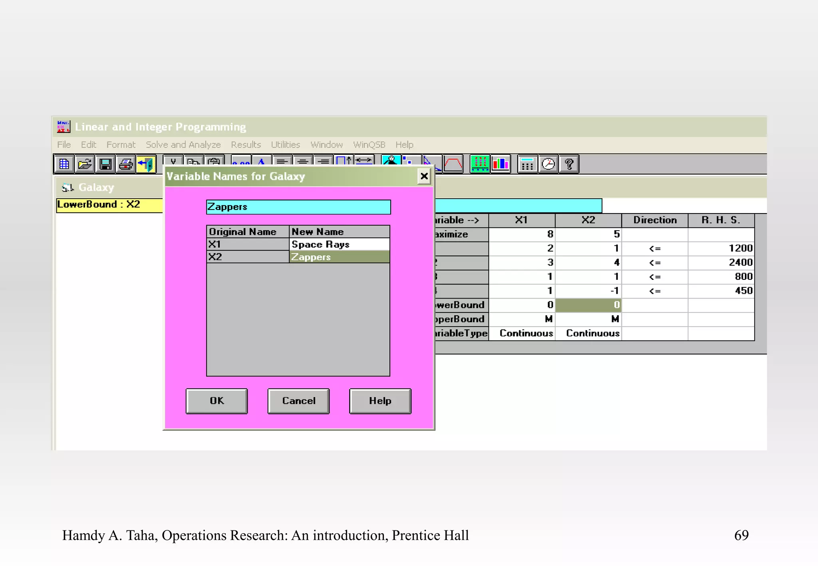Viewport: 818px width, 566px height.
Task: Click the Zappers name input field
Action: (298, 207)
